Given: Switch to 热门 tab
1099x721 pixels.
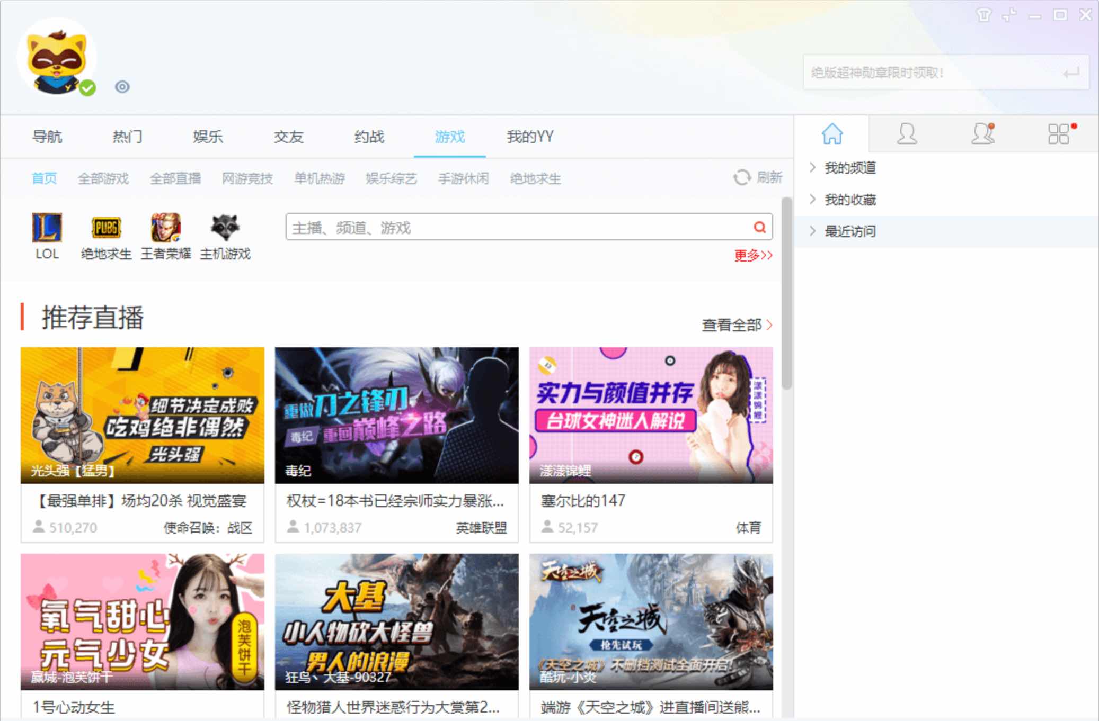Looking at the screenshot, I should (x=127, y=137).
